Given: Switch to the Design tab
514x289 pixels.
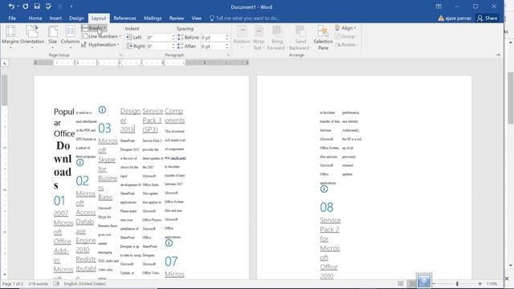Looking at the screenshot, I should pyautogui.click(x=76, y=18).
